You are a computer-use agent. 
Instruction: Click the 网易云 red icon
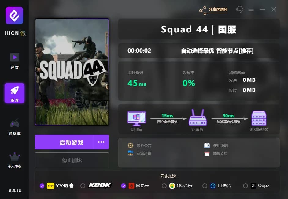tap(131, 186)
